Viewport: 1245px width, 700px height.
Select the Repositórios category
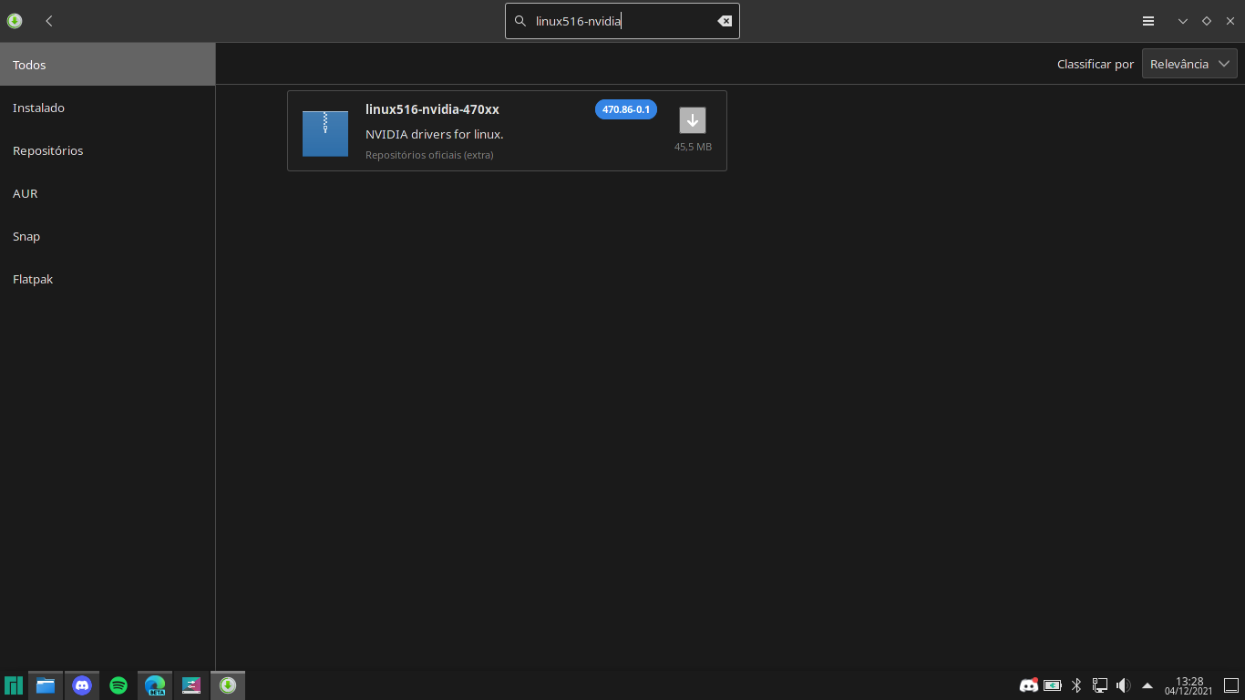click(x=108, y=150)
